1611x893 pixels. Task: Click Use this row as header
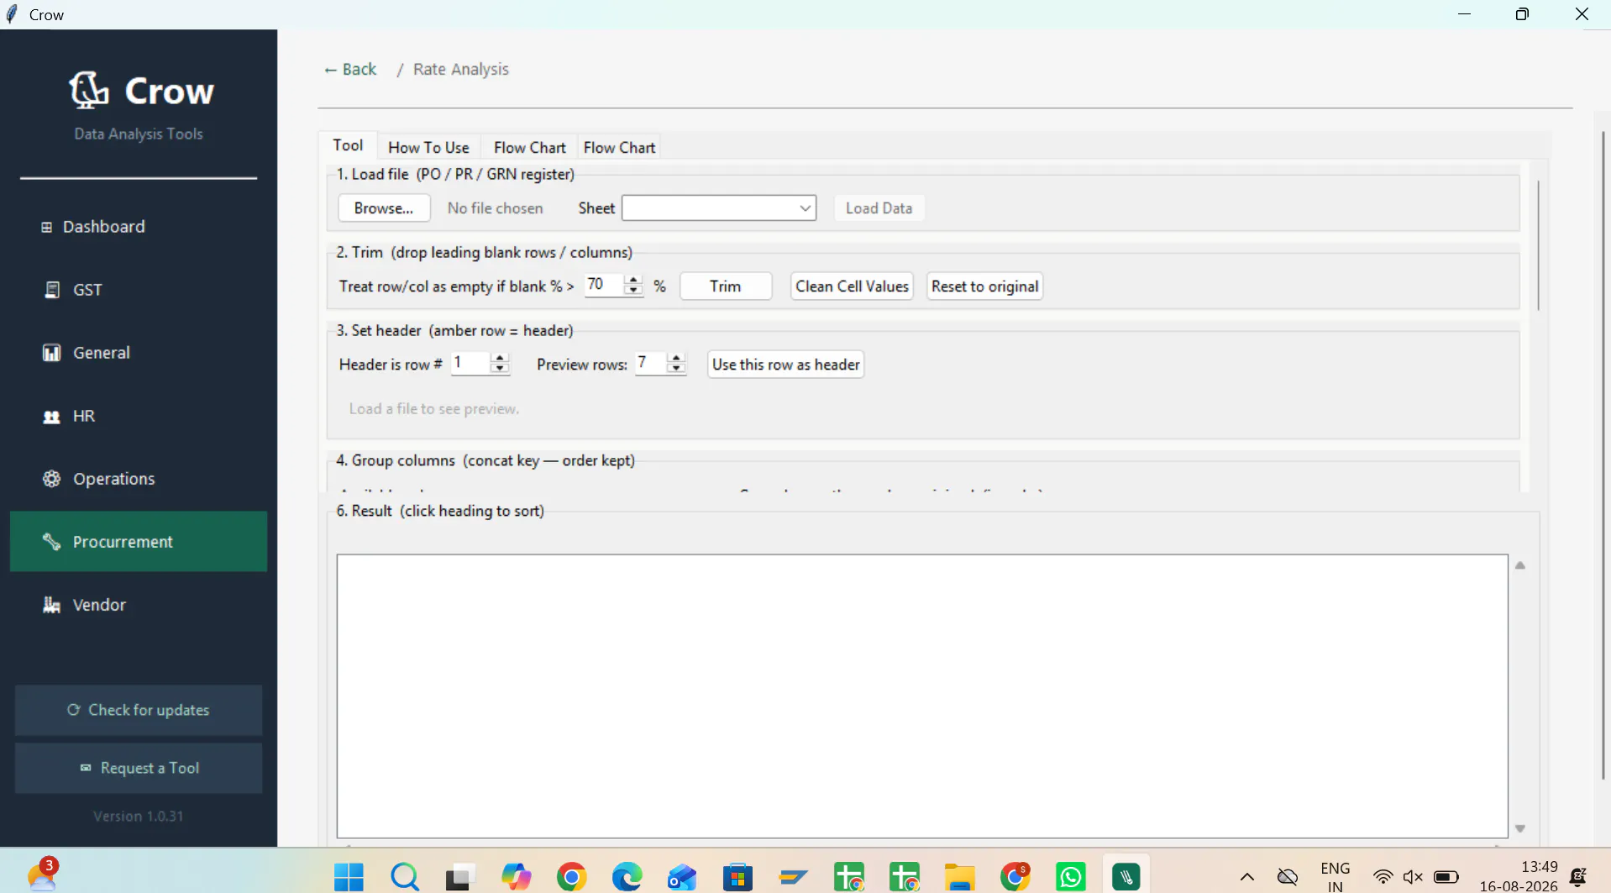click(x=785, y=365)
